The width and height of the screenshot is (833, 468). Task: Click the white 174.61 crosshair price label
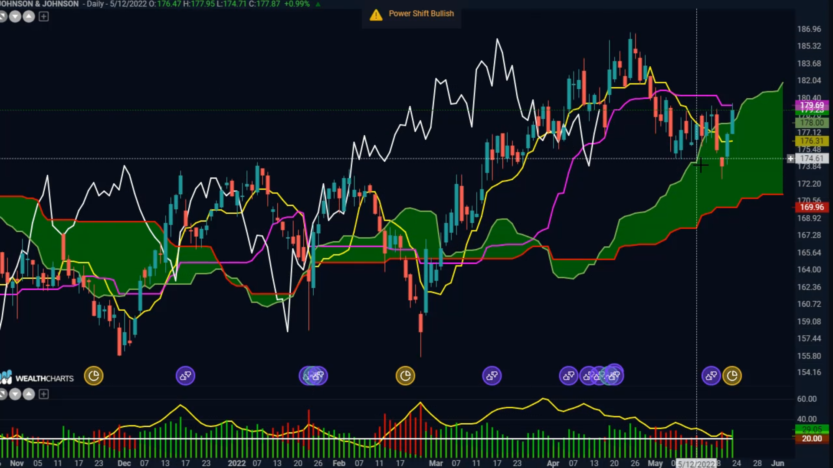point(812,159)
